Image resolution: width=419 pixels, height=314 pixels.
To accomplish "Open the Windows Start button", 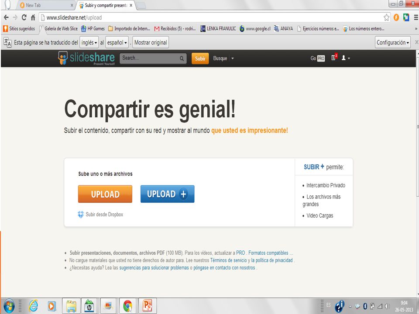I will click(9, 306).
